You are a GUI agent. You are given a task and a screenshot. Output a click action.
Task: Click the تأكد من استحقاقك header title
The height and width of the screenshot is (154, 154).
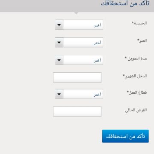pyautogui.click(x=125, y=3)
